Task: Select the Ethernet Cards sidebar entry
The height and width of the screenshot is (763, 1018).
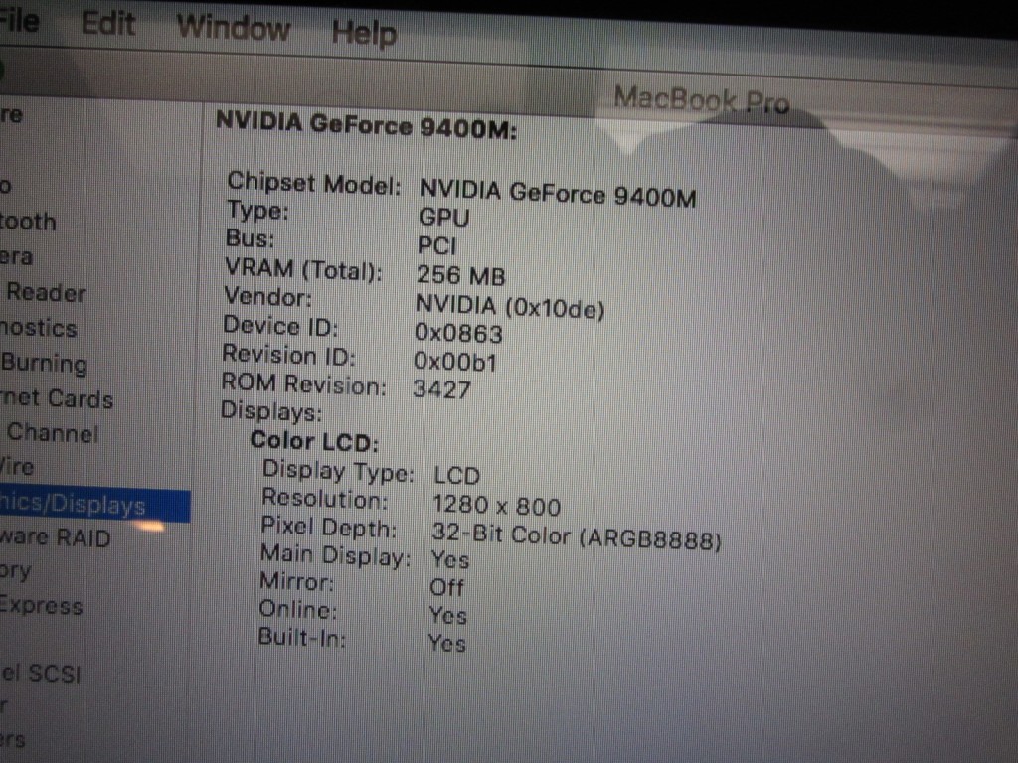Action: coord(57,398)
